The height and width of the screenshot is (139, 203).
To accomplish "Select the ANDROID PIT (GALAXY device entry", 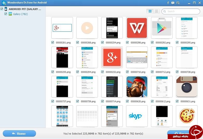I will [x=25, y=9].
